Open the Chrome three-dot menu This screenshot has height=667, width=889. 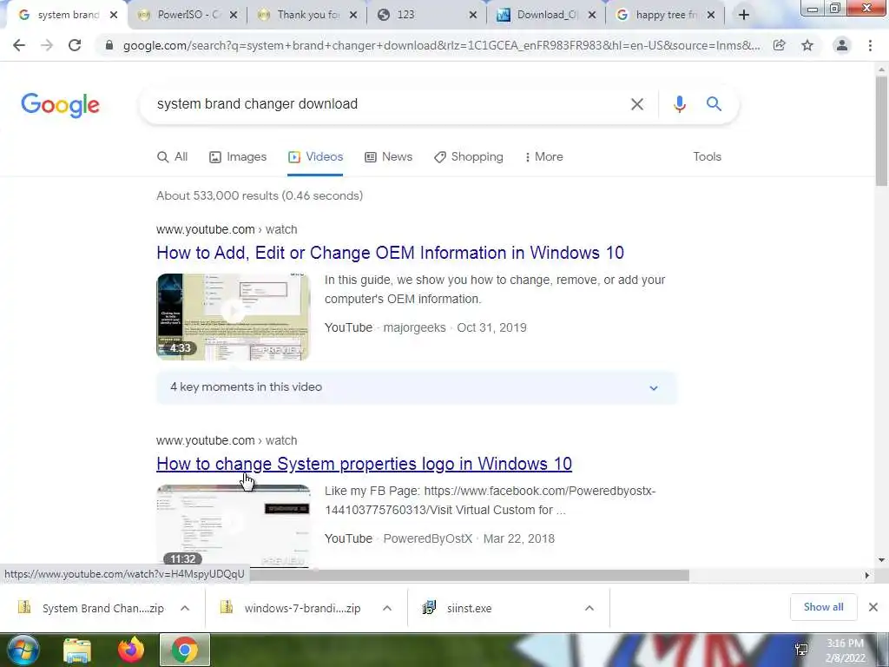coord(870,45)
